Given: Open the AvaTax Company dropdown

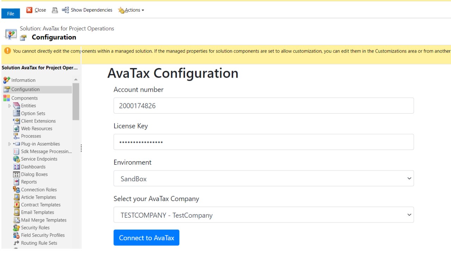Looking at the screenshot, I should [264, 215].
